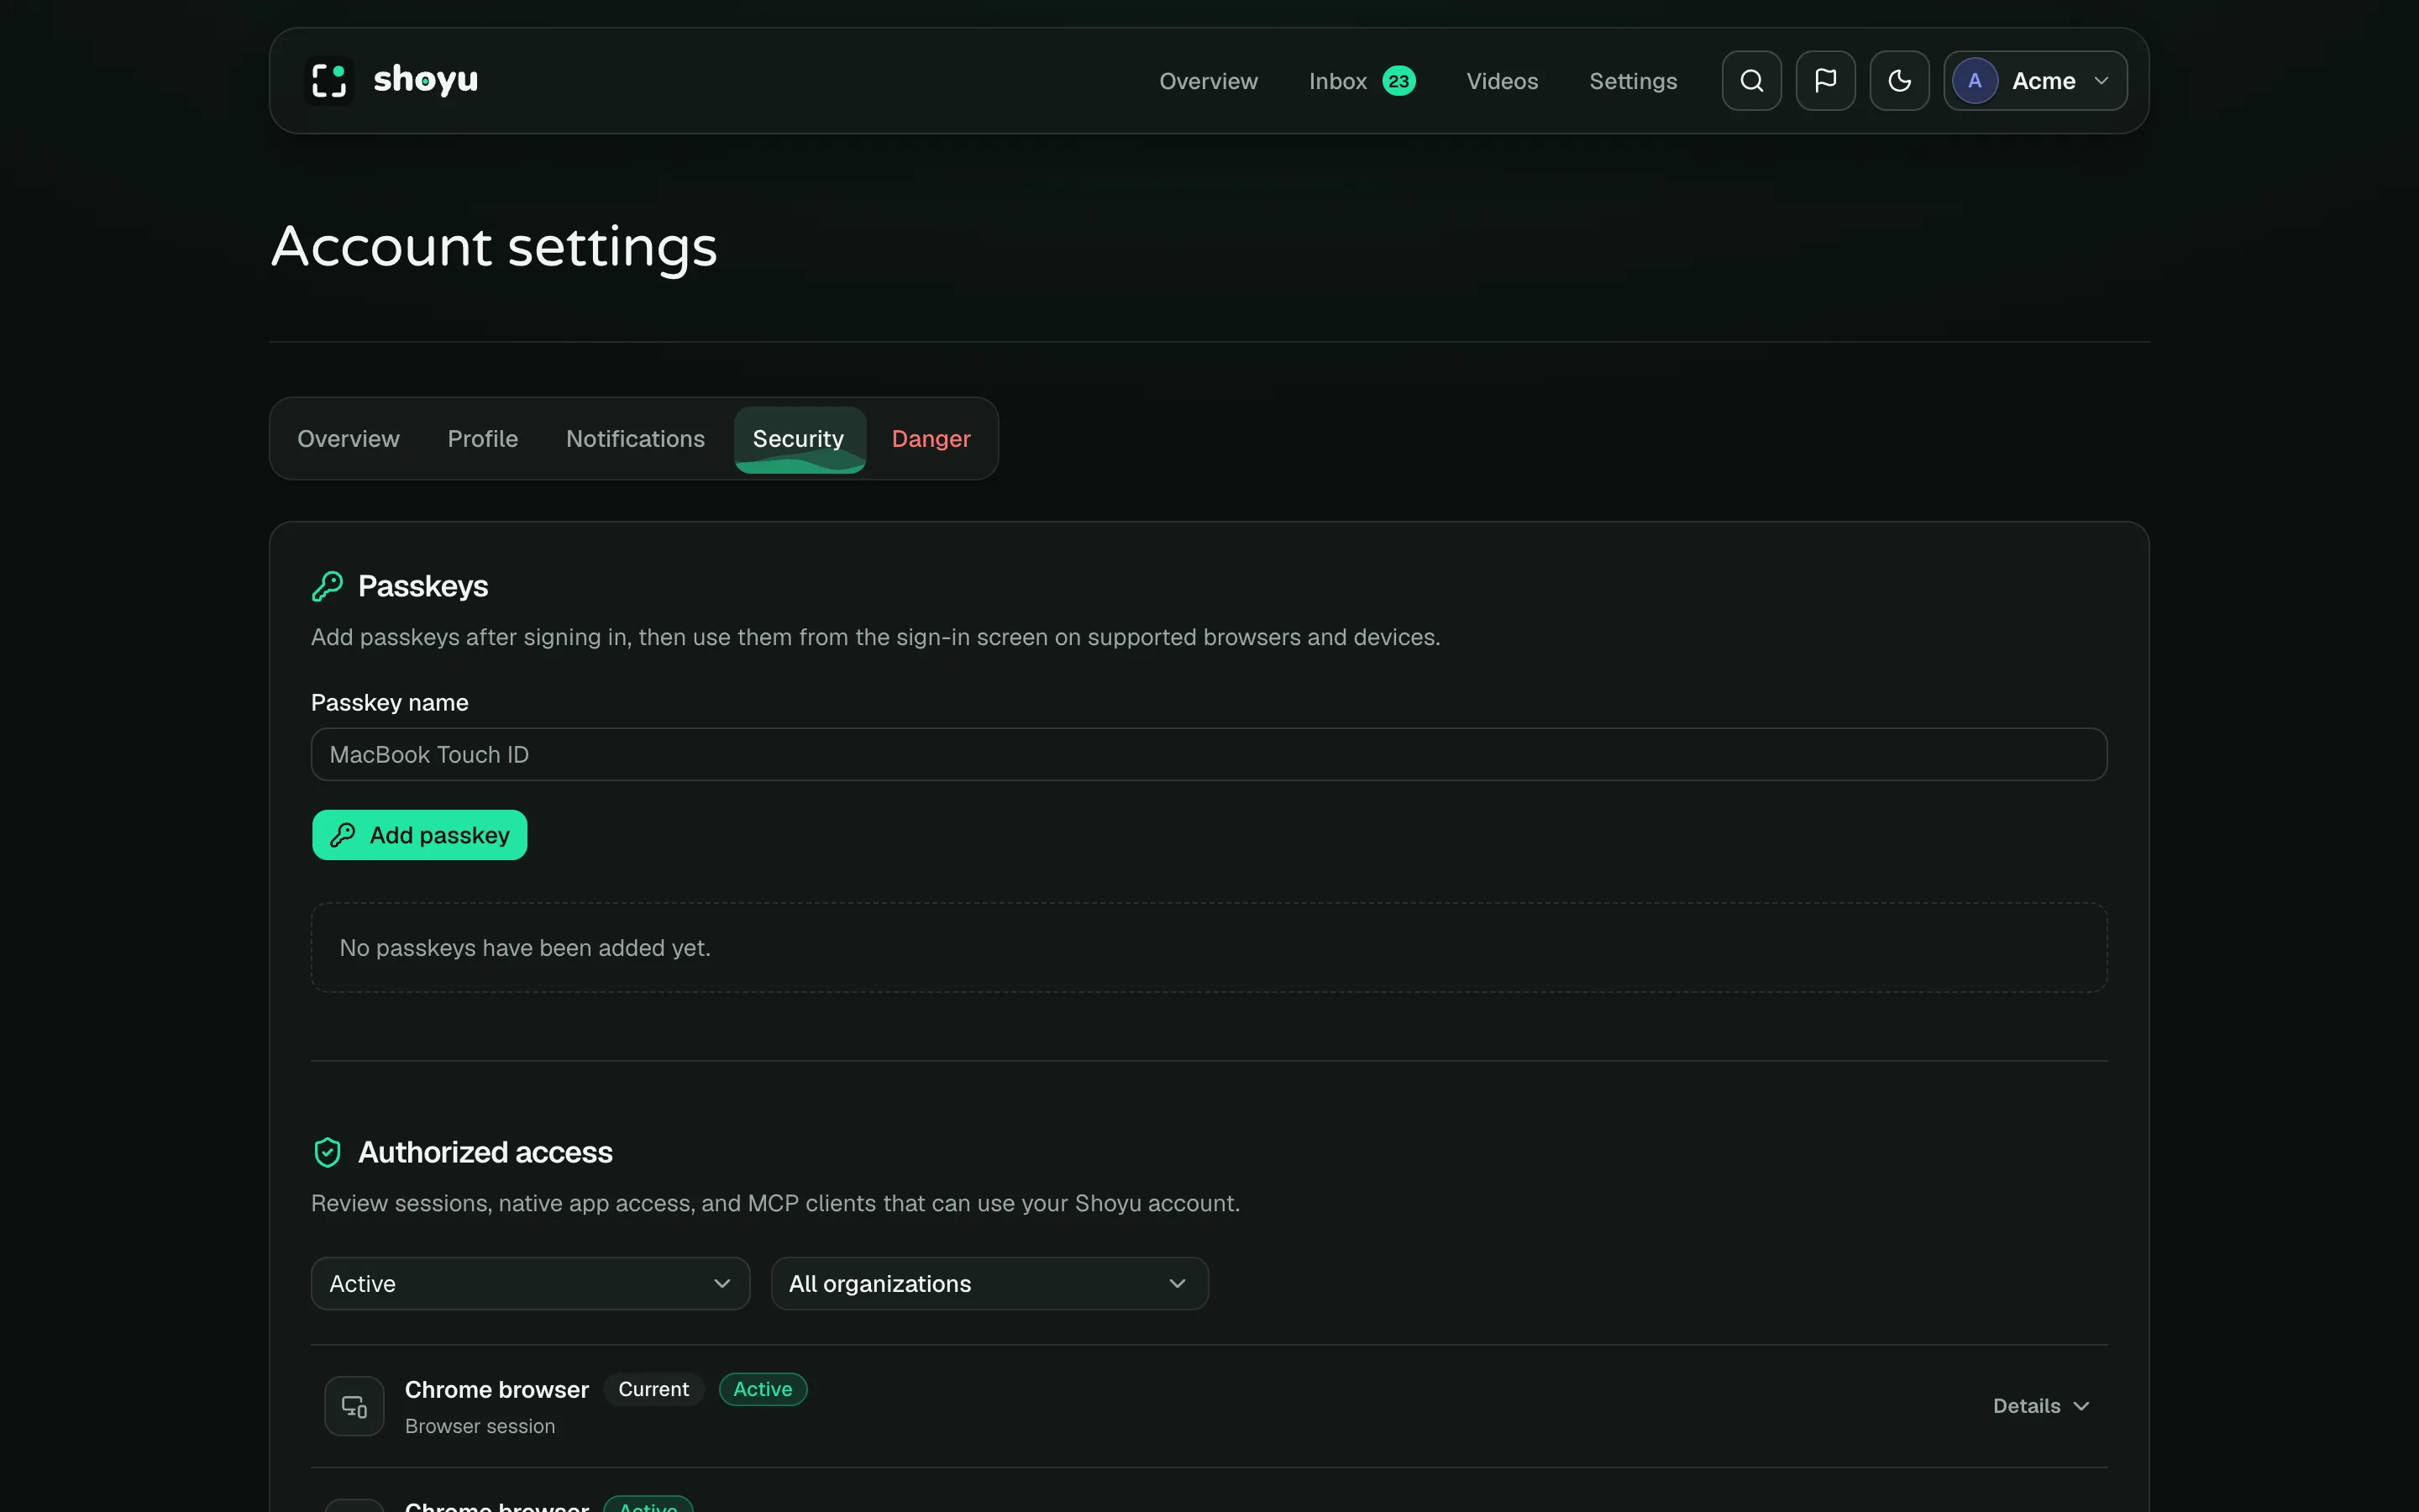Click 'No passkeys have been added yet.' text
Viewport: 2419px width, 1512px height.
(x=525, y=948)
